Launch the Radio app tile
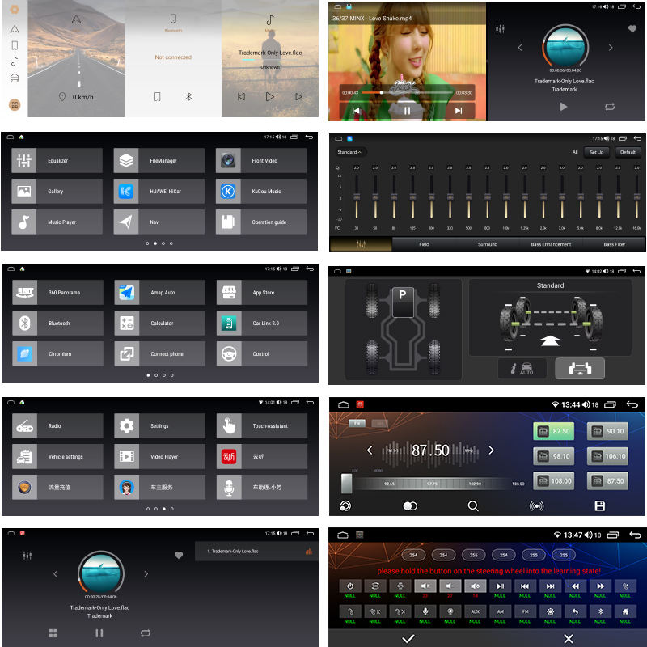Screen dimensions: 647x647 tap(57, 426)
